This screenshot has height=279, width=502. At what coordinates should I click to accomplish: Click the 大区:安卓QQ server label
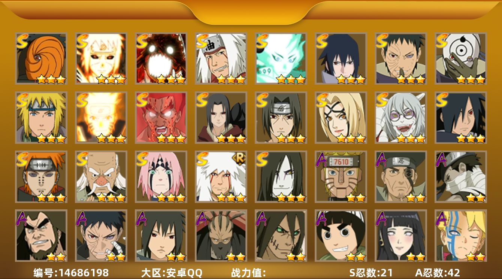pyautogui.click(x=172, y=273)
